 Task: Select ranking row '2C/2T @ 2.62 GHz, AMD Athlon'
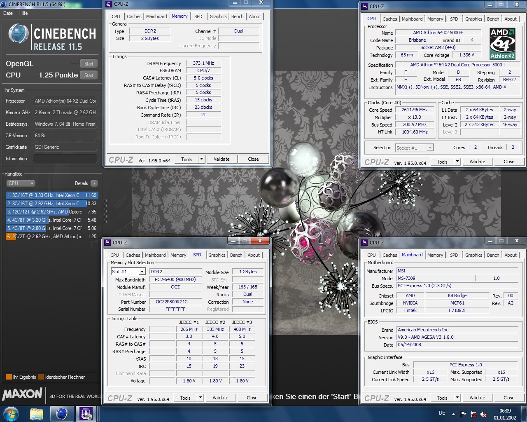52,237
